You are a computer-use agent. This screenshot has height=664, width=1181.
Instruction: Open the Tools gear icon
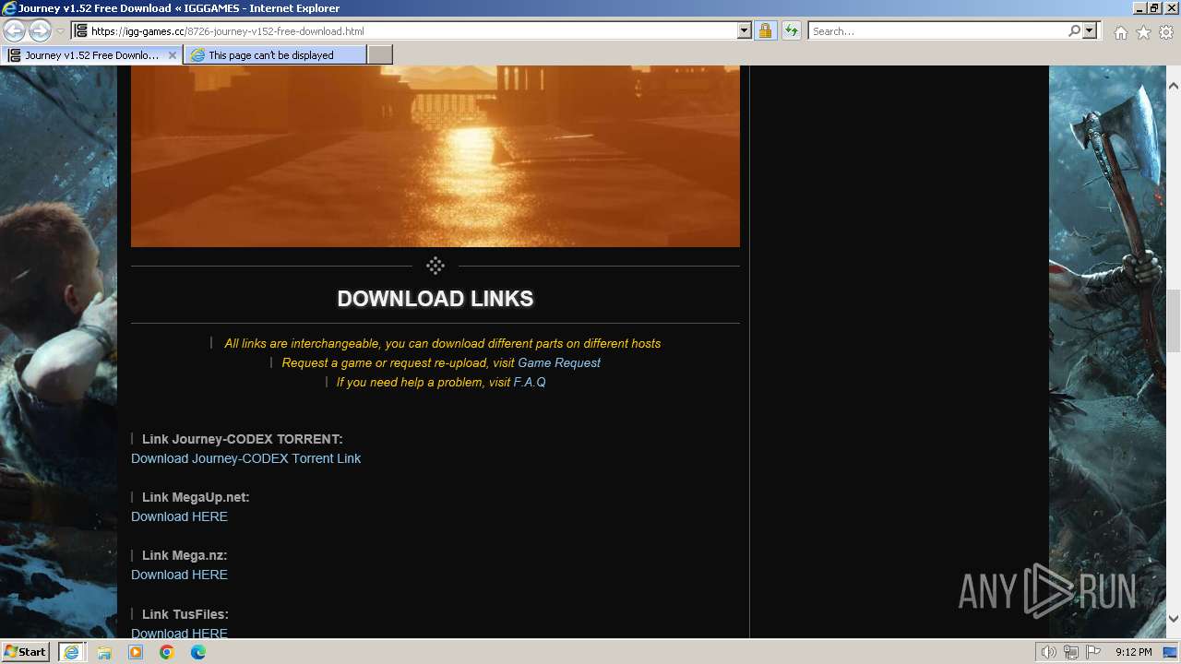(1166, 32)
